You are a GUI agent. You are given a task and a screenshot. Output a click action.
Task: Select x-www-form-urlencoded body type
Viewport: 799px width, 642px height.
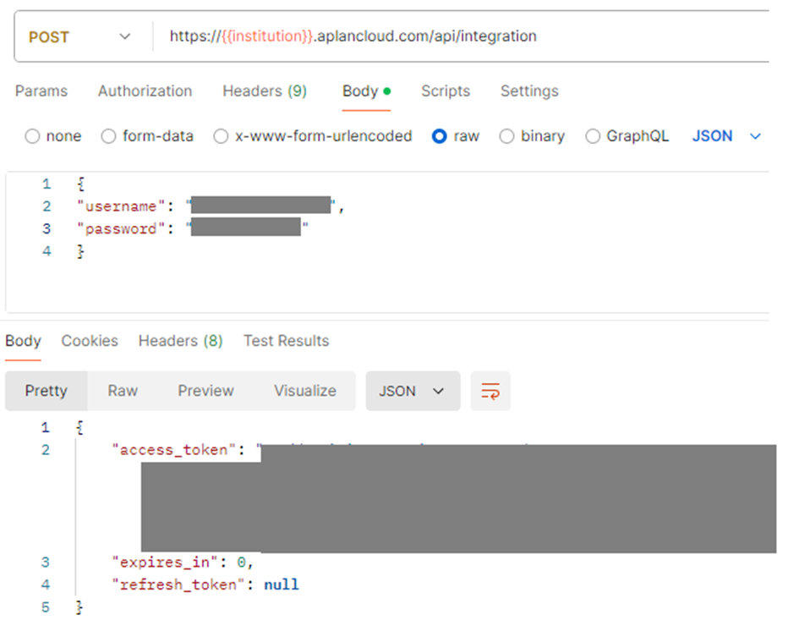tap(222, 136)
